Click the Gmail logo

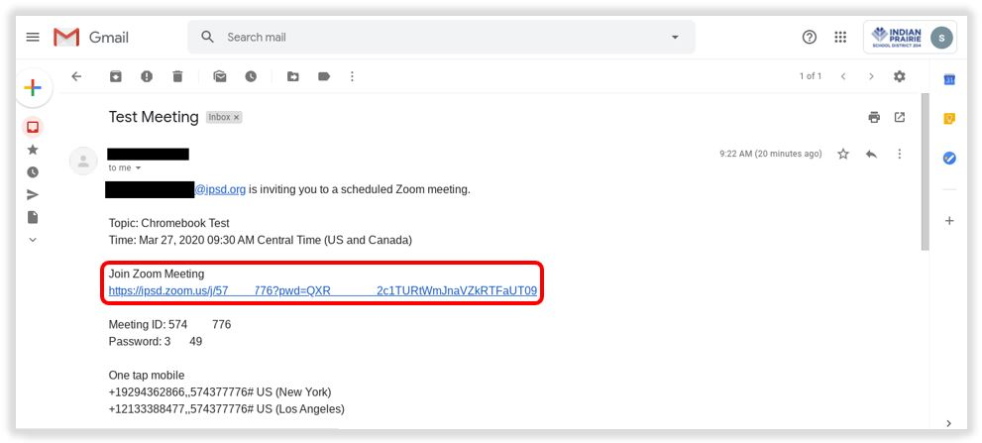coord(91,38)
